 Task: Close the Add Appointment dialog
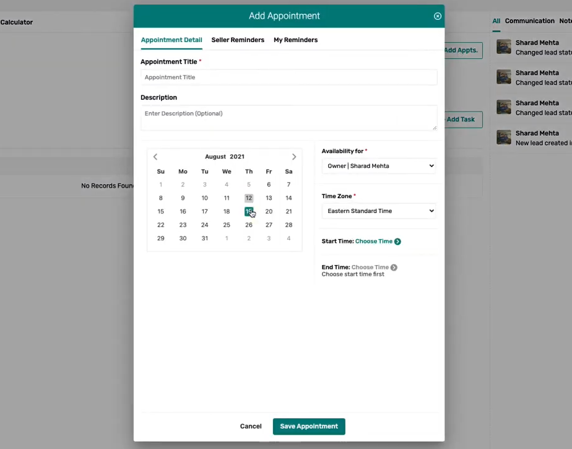tap(438, 16)
